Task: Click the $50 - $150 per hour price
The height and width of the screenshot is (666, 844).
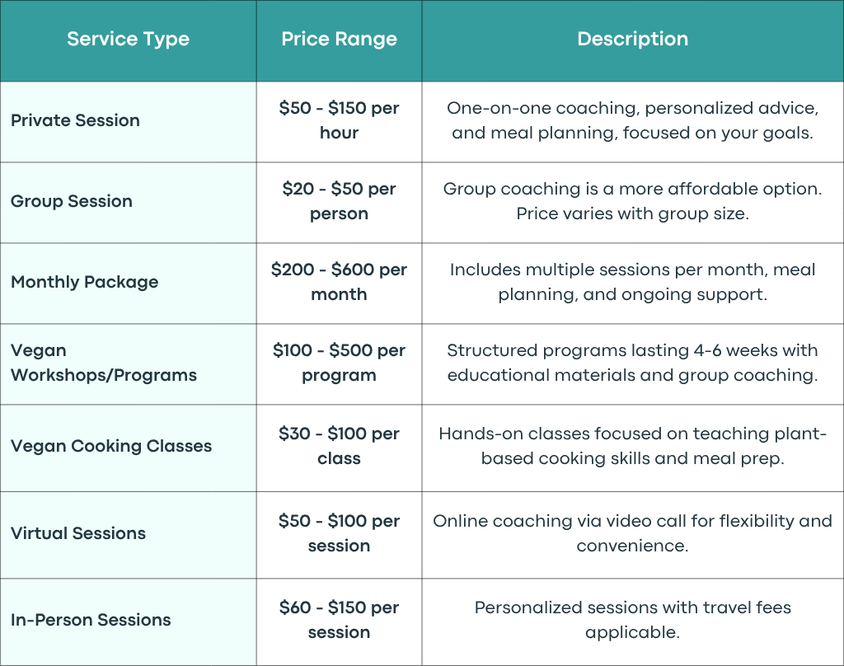Action: tap(339, 120)
